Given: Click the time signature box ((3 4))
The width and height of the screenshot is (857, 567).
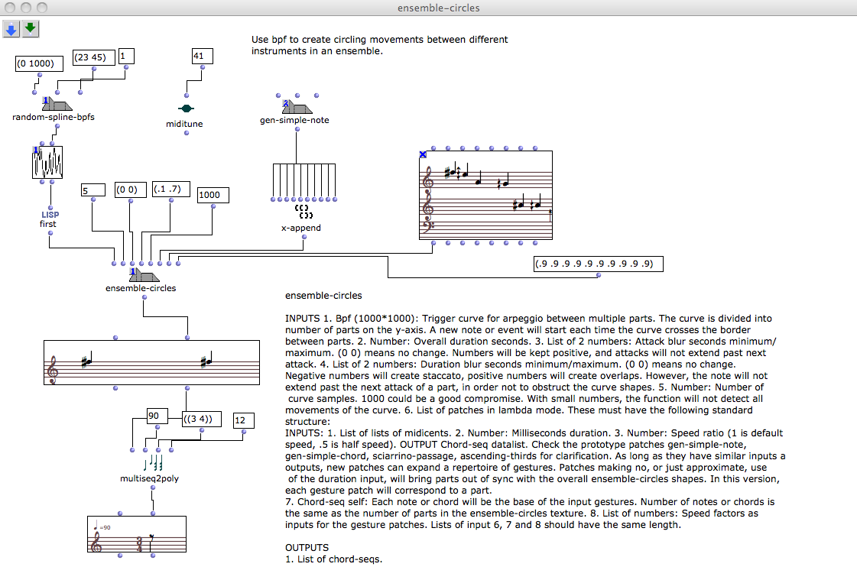Looking at the screenshot, I should click(x=203, y=419).
